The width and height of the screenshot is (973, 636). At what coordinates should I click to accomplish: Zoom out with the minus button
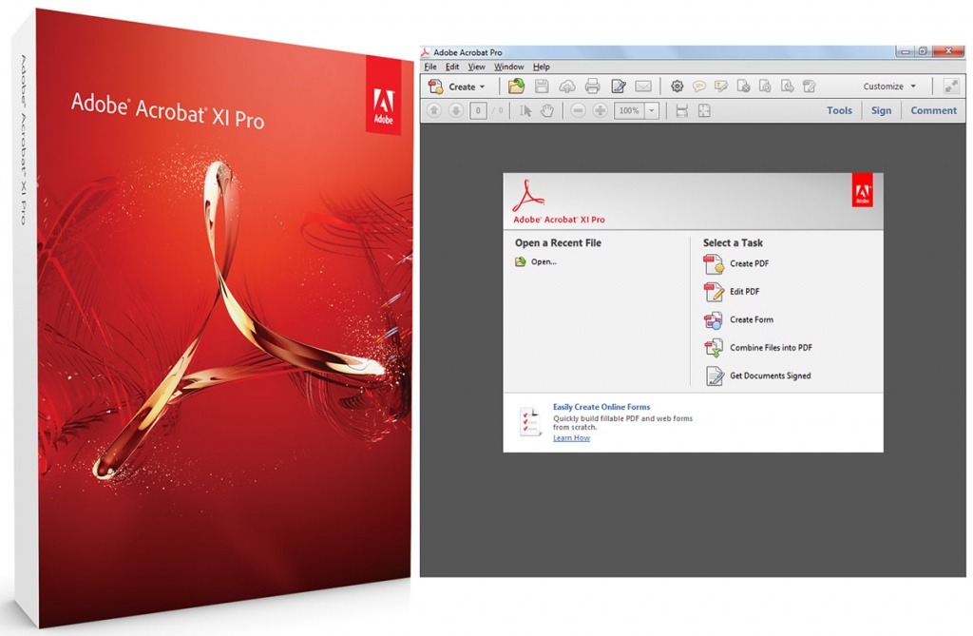click(578, 110)
